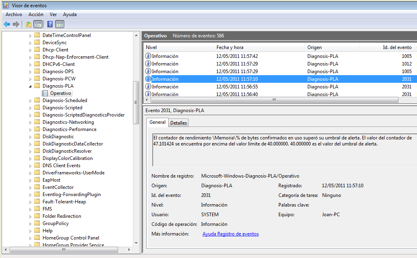Toggle the Show/Hide Console Tree toolbar button

click(38, 24)
